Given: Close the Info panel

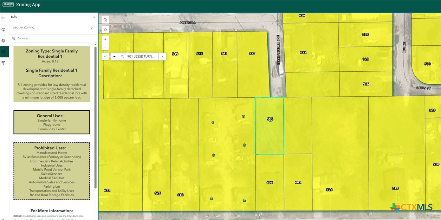Looking at the screenshot, I should [x=94, y=17].
